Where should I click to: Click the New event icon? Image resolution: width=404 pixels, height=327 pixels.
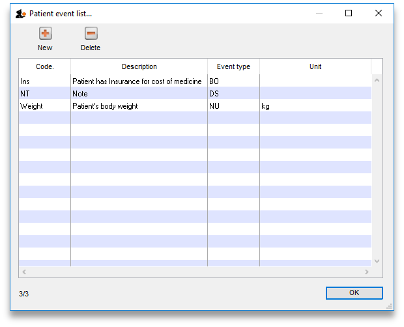point(45,34)
